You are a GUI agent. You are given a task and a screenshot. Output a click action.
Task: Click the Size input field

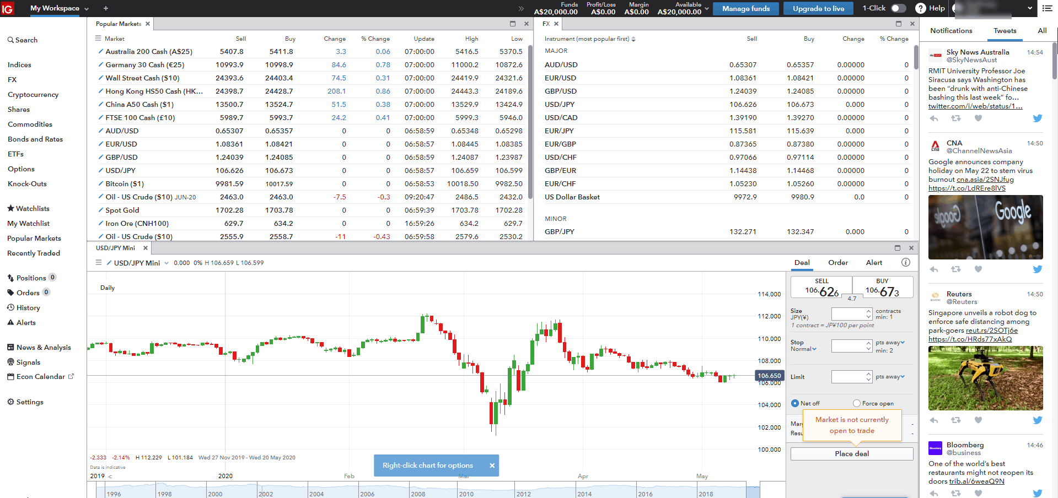(848, 314)
